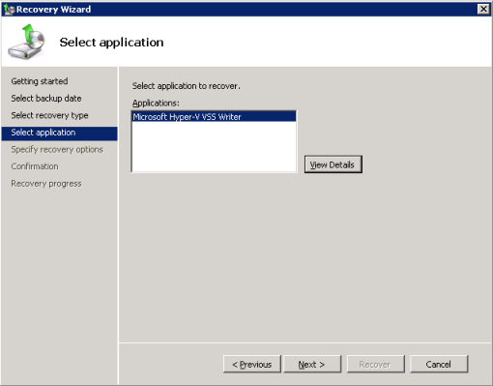Click the Recovery Wizard title bar icon
493x386 pixels.
click(x=10, y=9)
